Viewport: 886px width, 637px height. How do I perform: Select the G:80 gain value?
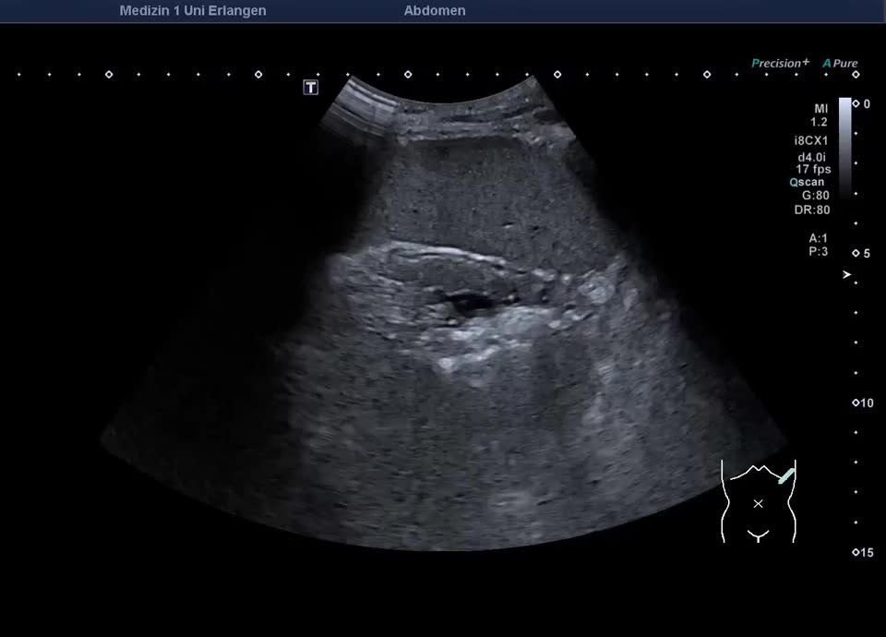pos(815,196)
